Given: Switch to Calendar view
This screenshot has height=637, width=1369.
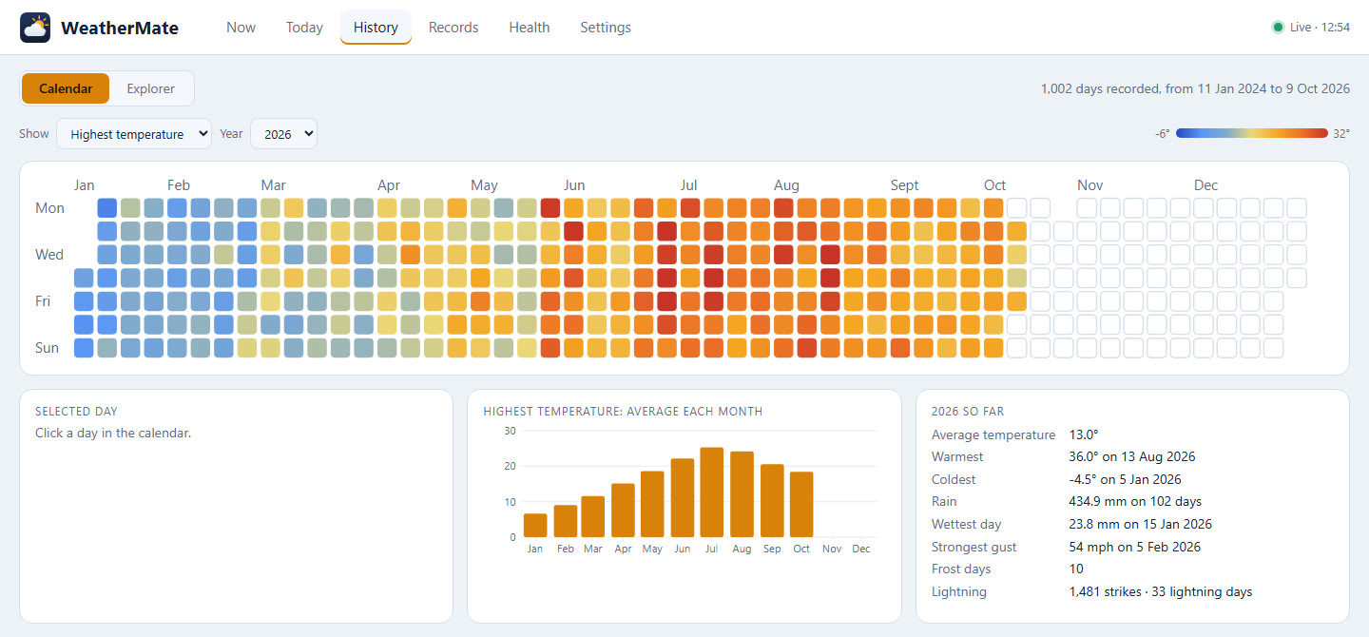Looking at the screenshot, I should 66,88.
